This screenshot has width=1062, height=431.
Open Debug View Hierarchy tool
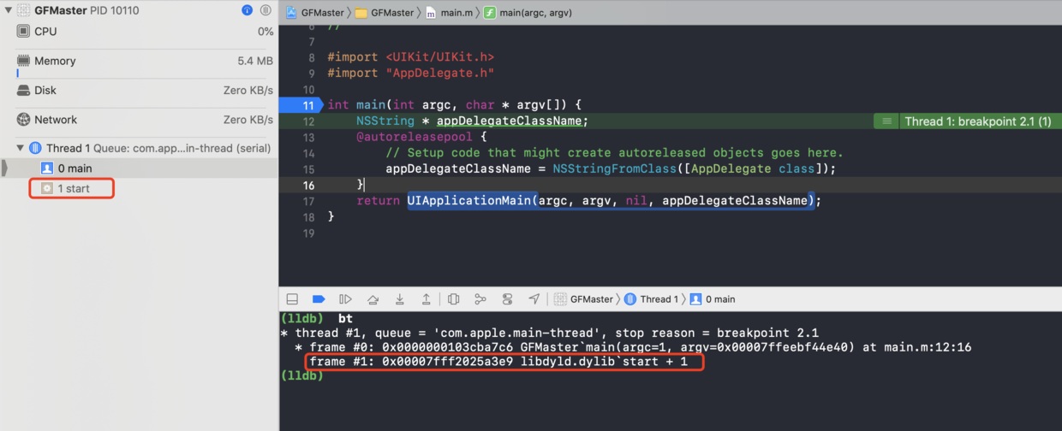(454, 299)
